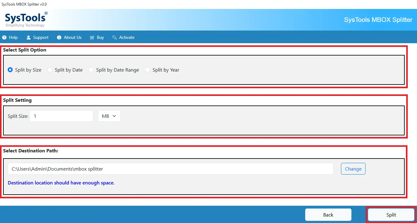The width and height of the screenshot is (417, 223).
Task: Click the destination space warning text
Action: click(61, 183)
